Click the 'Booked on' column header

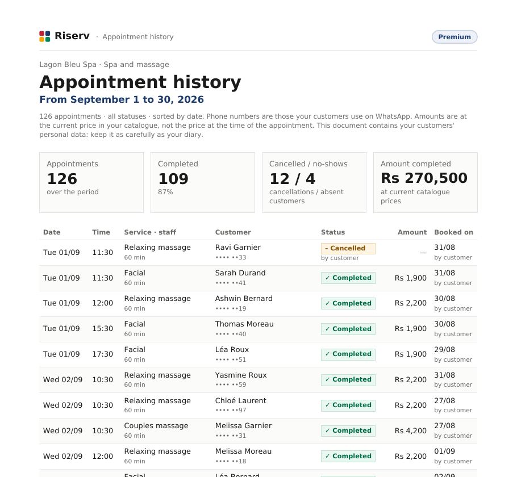click(x=454, y=232)
